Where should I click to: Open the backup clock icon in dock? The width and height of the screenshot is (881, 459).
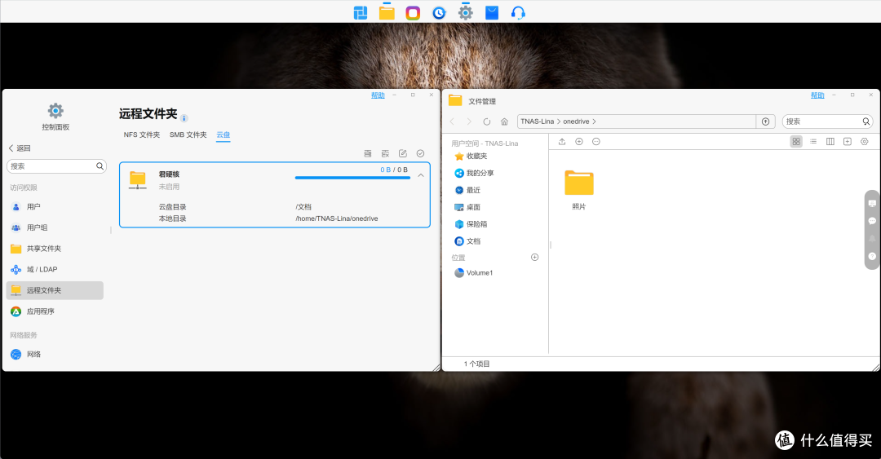pyautogui.click(x=440, y=12)
